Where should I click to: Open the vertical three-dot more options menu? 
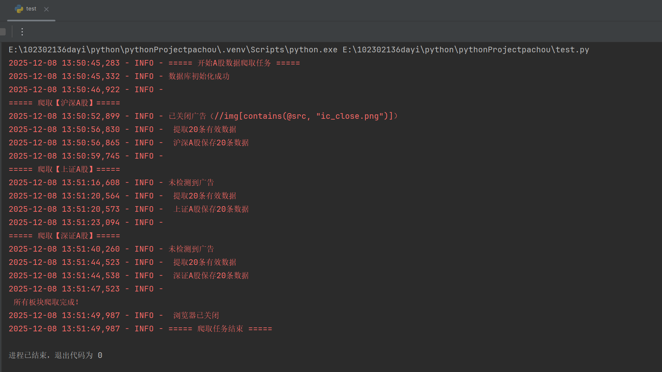click(x=22, y=32)
